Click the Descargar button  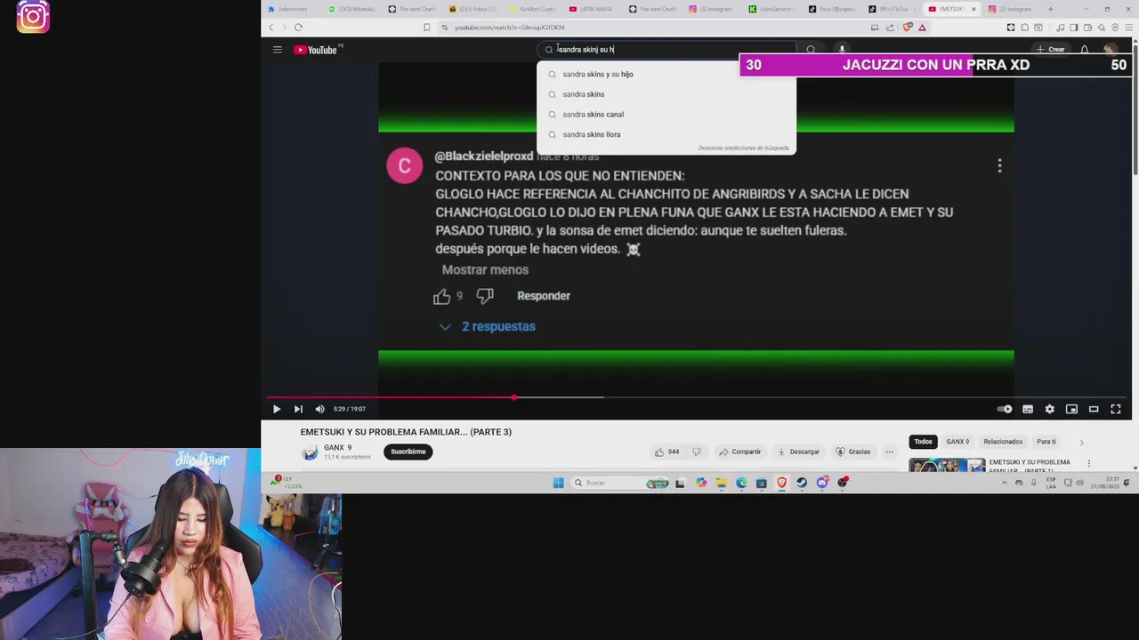point(798,452)
